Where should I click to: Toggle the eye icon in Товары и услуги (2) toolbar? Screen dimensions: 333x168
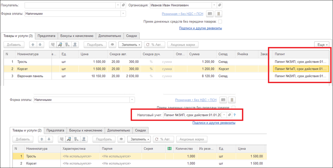point(121,139)
